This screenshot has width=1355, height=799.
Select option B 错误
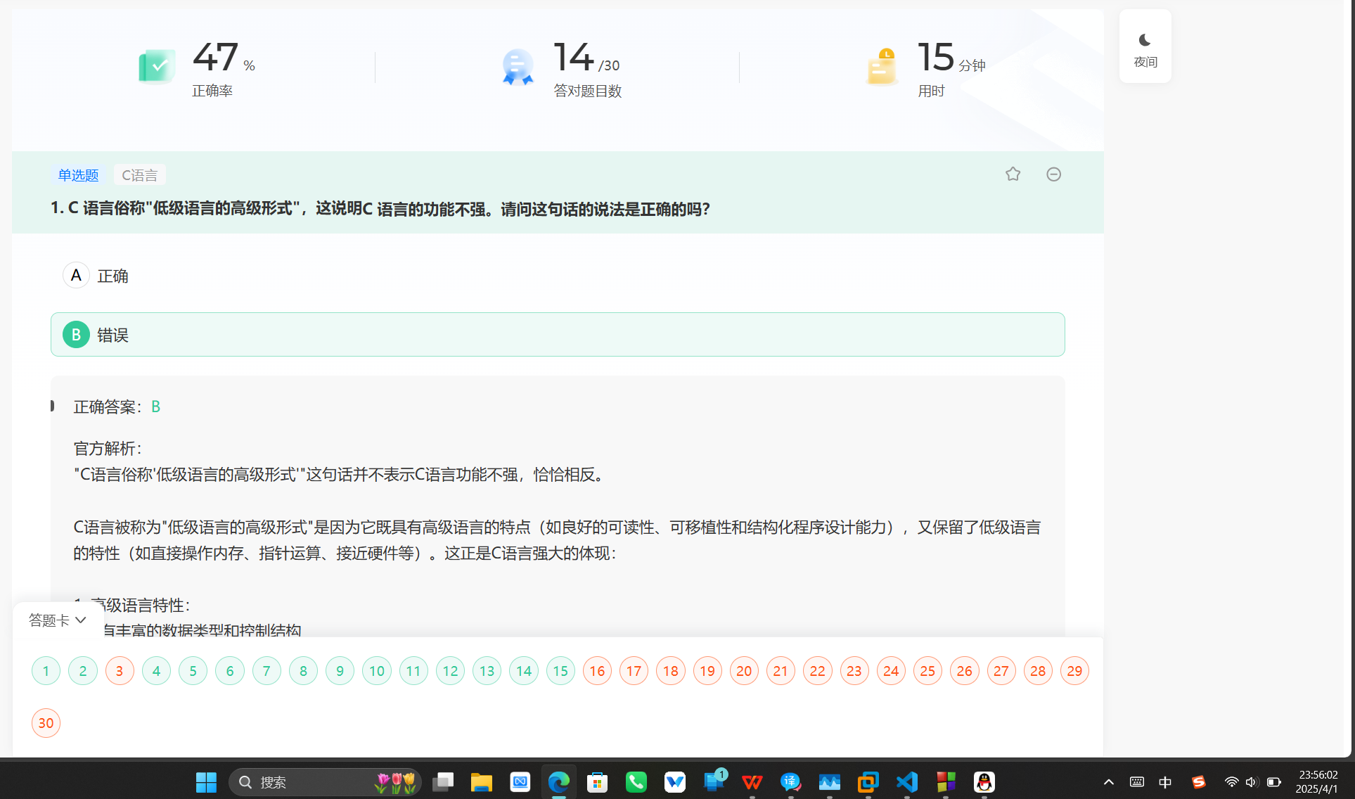click(x=557, y=335)
